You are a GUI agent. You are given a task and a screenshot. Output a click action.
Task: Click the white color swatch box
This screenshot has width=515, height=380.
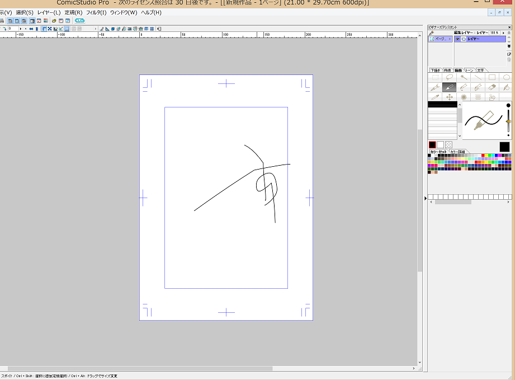tap(440, 144)
